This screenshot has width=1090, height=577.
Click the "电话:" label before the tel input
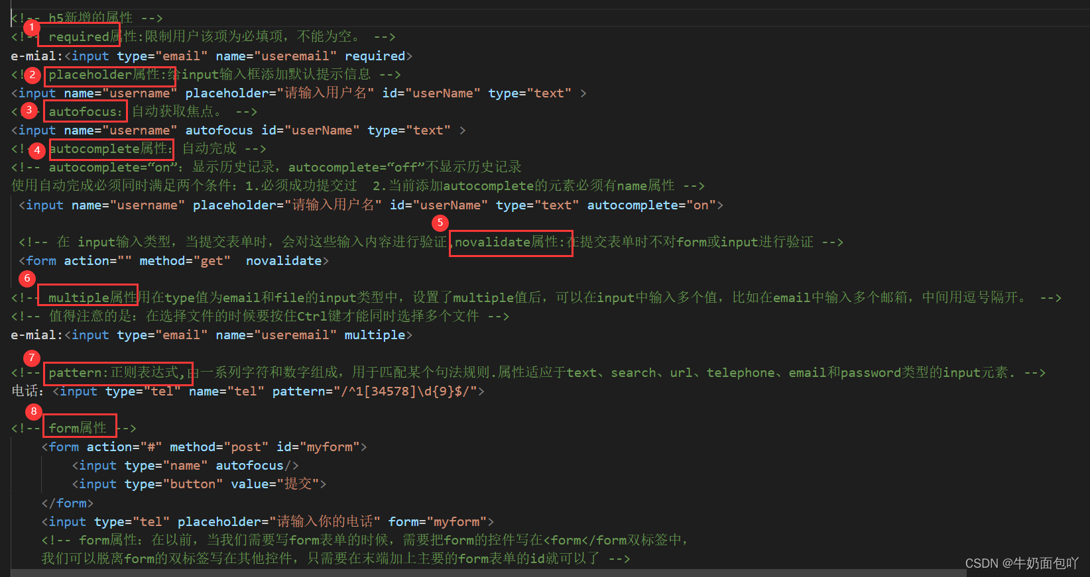click(28, 392)
